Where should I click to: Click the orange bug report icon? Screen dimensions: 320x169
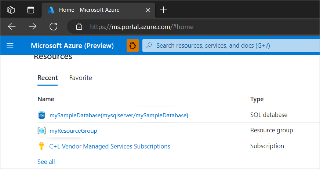coord(132,45)
